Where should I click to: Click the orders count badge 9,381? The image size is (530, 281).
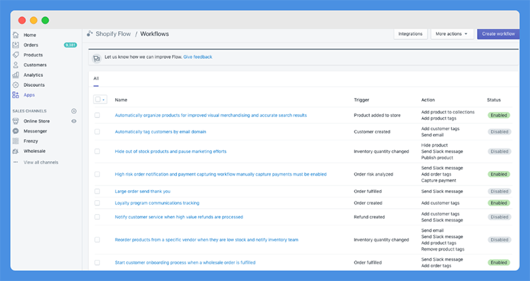point(70,45)
